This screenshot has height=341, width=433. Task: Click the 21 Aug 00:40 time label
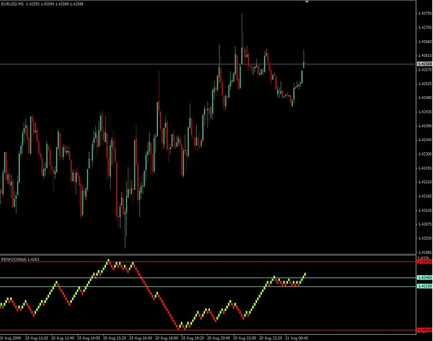pos(297,338)
